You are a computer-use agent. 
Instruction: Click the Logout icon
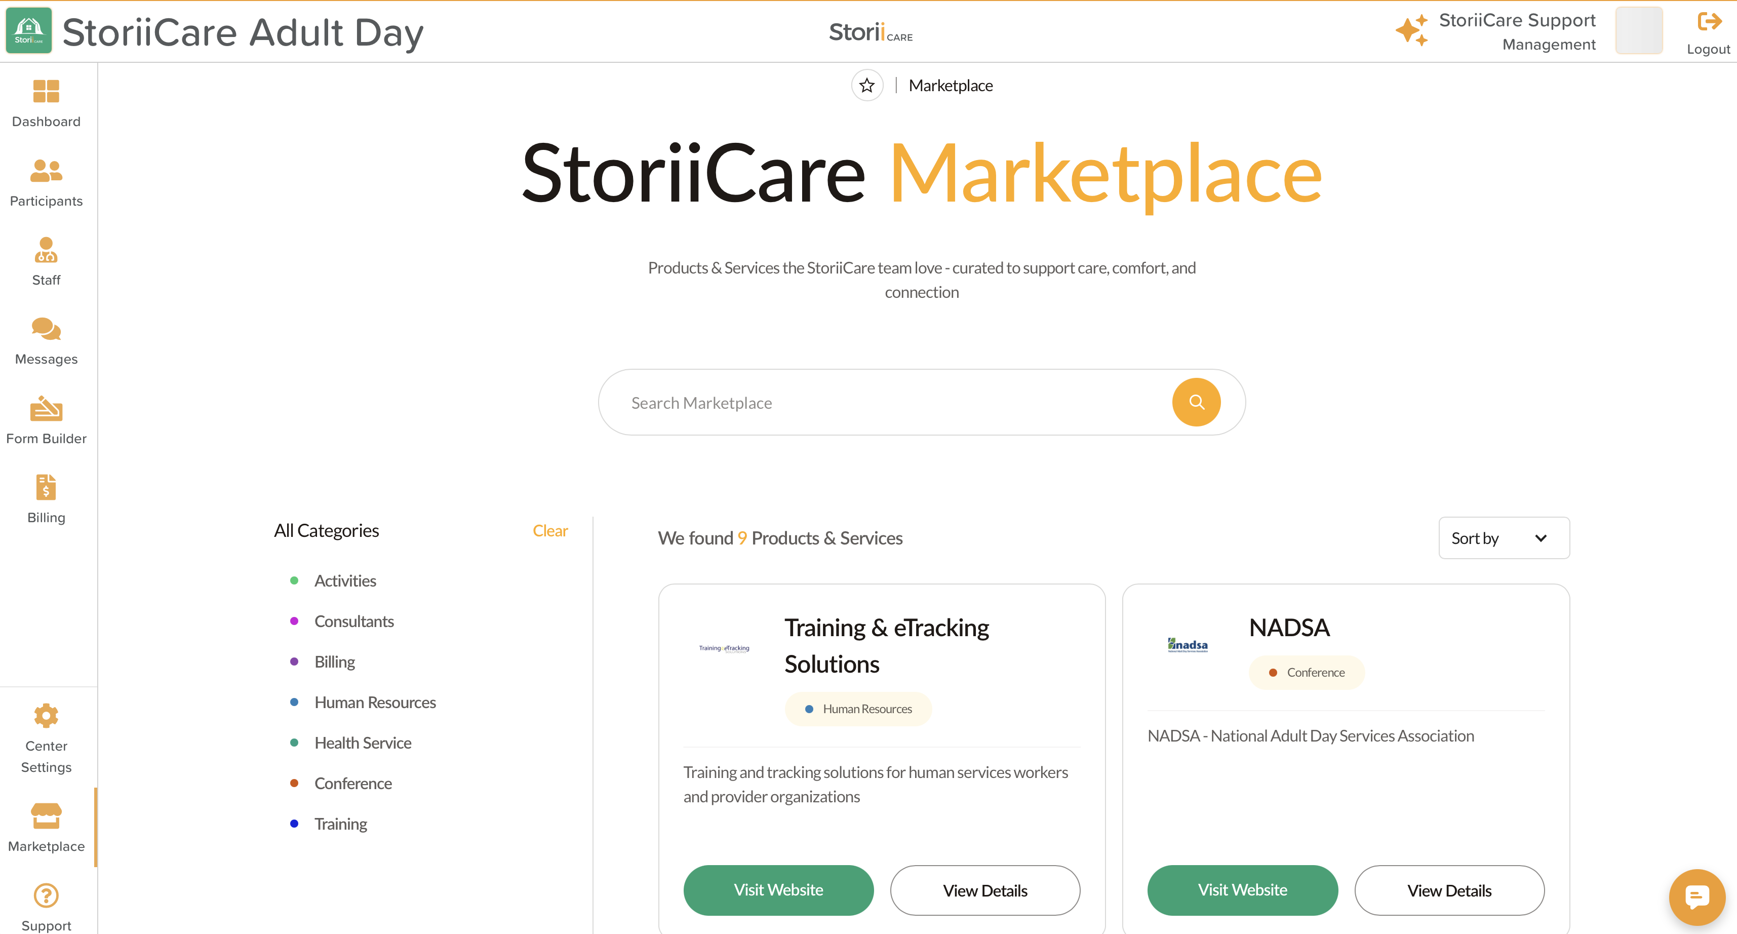[x=1709, y=22]
